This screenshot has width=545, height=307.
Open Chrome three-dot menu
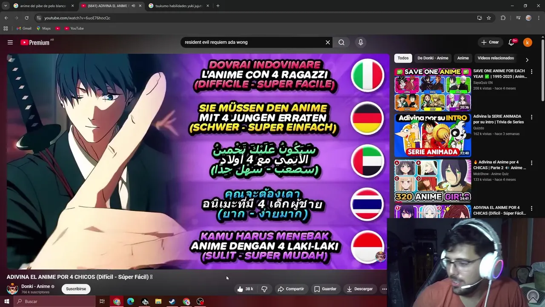click(539, 18)
